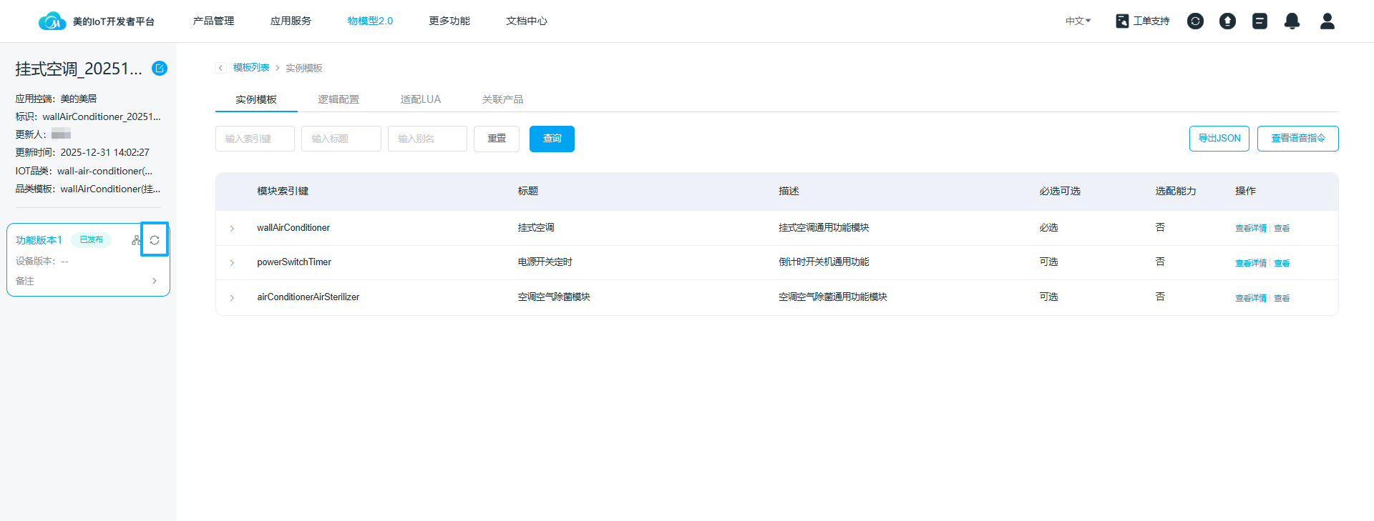Open the 中文 language dropdown

click(1078, 21)
